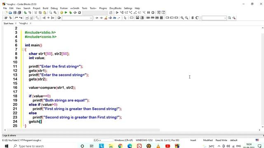Open Chrome from the taskbar
Screen dimensions: 264x148
pyautogui.click(x=120, y=146)
